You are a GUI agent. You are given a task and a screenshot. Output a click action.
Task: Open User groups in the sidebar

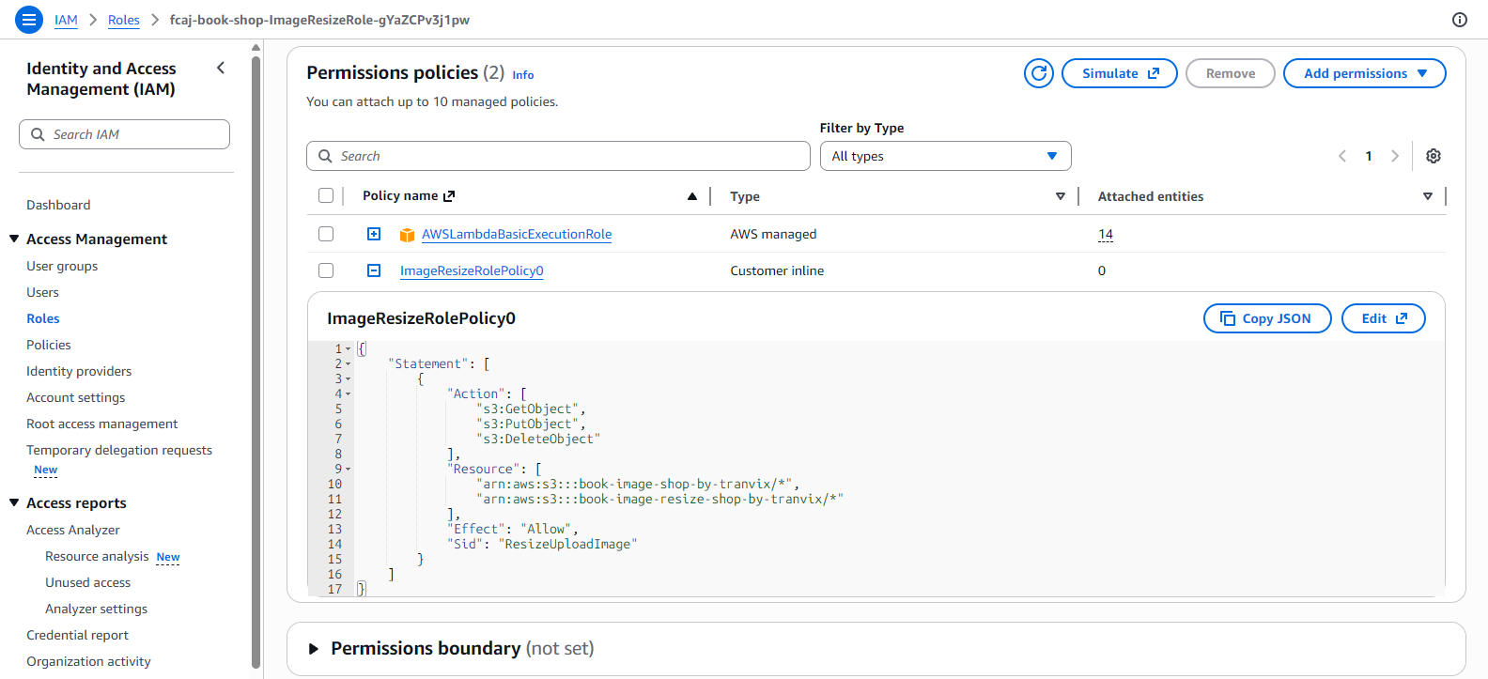(62, 266)
